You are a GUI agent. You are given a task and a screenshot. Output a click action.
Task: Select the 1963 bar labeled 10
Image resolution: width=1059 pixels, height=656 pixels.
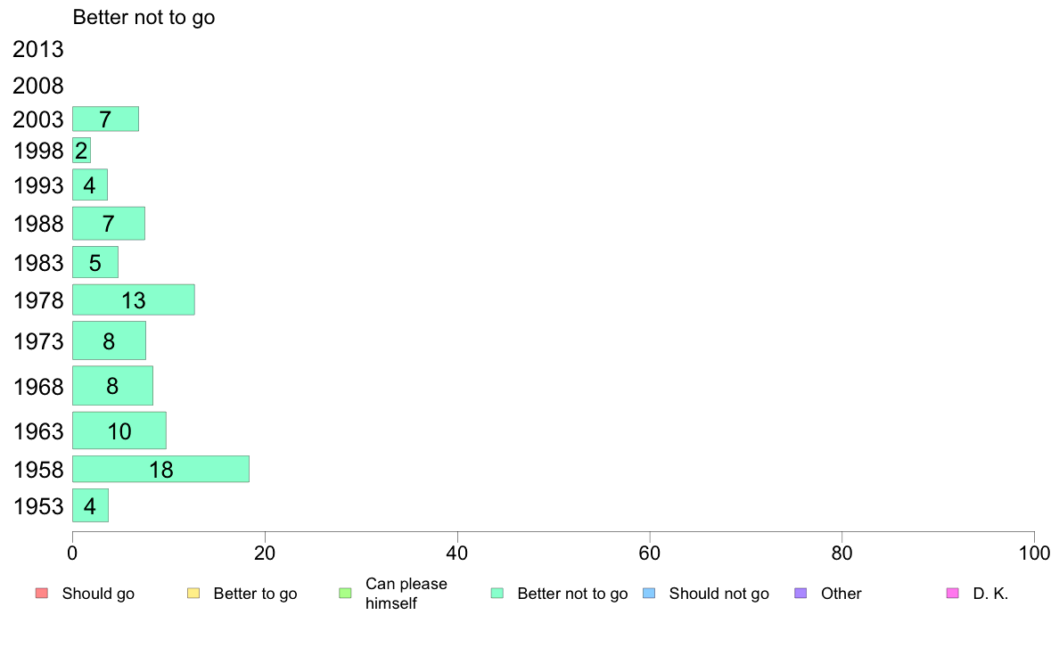pos(119,430)
